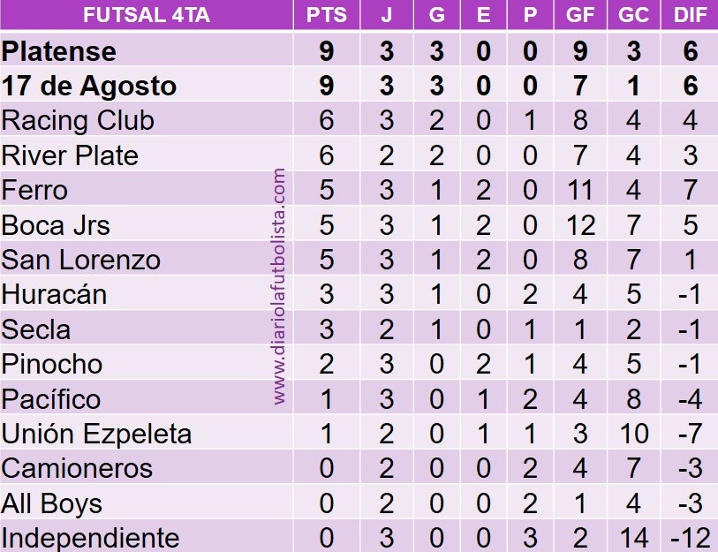Screen dimensions: 718x552
Task: Select the Huracán team name
Action: click(55, 294)
